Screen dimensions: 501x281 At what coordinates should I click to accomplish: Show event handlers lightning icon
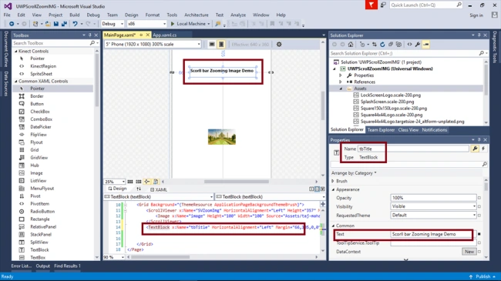click(483, 149)
